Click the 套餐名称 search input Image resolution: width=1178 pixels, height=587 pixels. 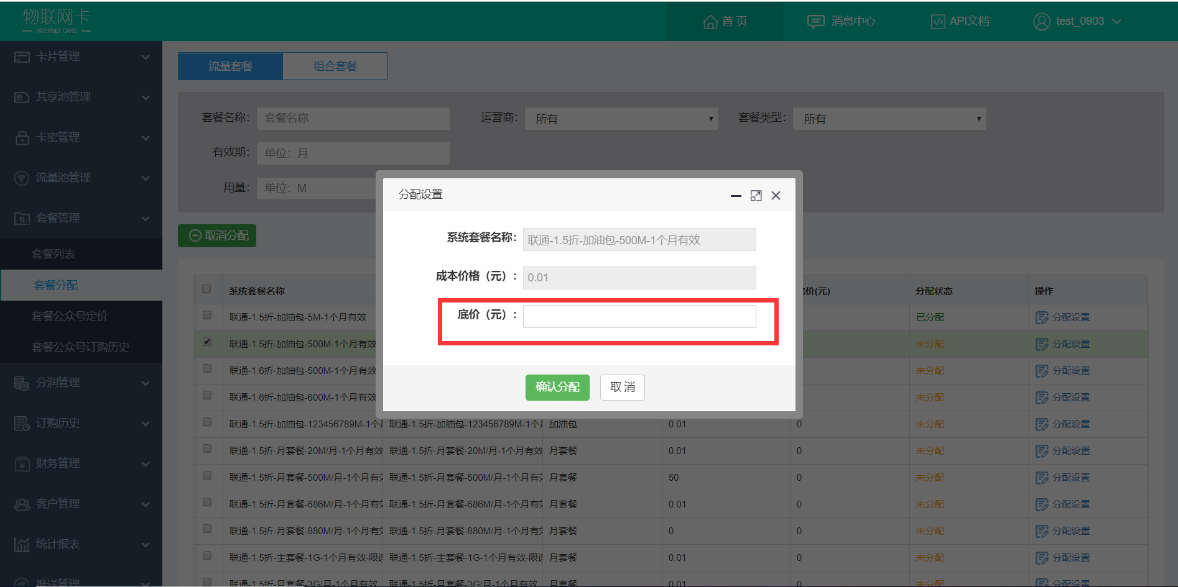coord(353,119)
